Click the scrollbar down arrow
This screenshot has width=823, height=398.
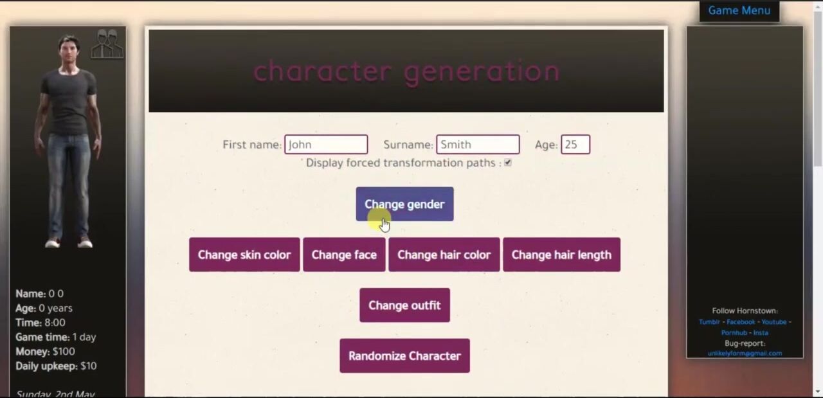817,392
